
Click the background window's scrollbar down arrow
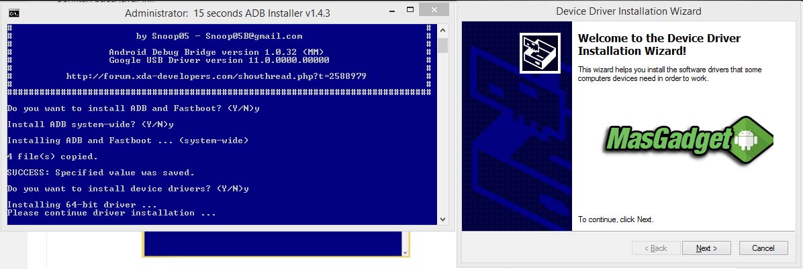(x=406, y=253)
